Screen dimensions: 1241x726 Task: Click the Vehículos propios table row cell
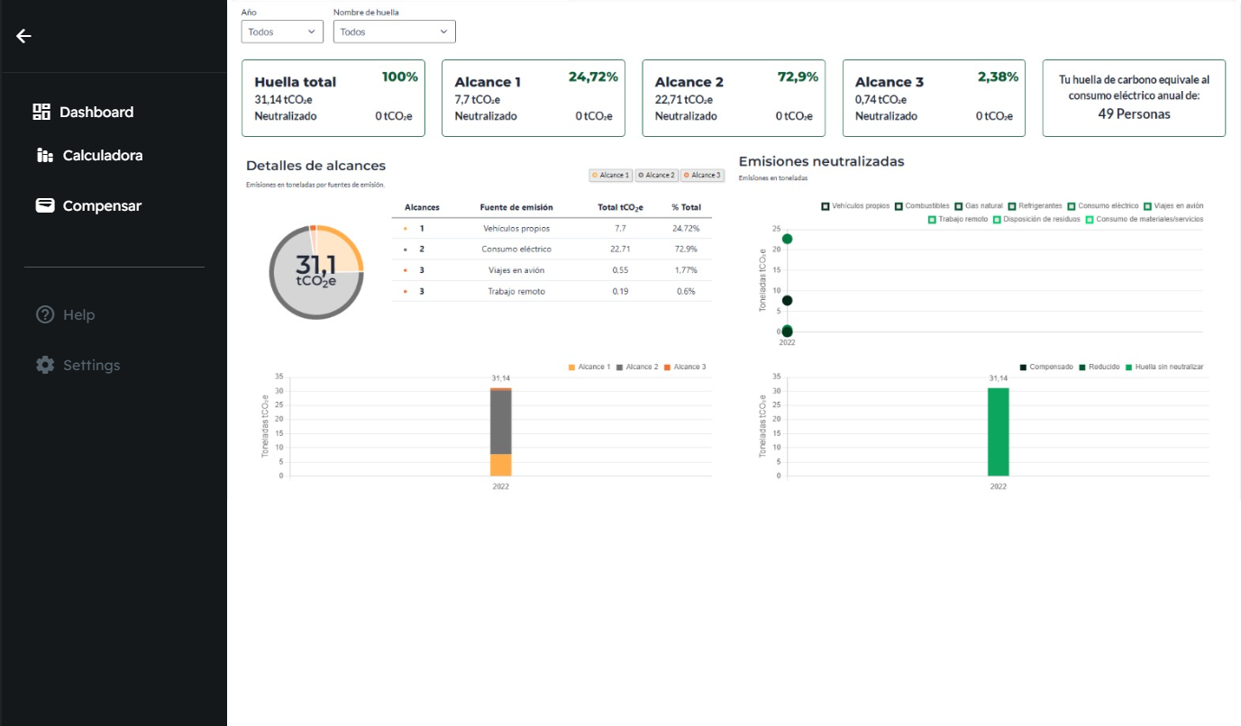click(516, 229)
